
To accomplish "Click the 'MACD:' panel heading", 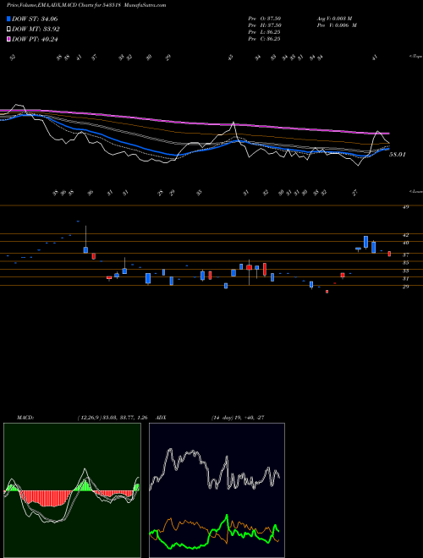I will [25, 418].
